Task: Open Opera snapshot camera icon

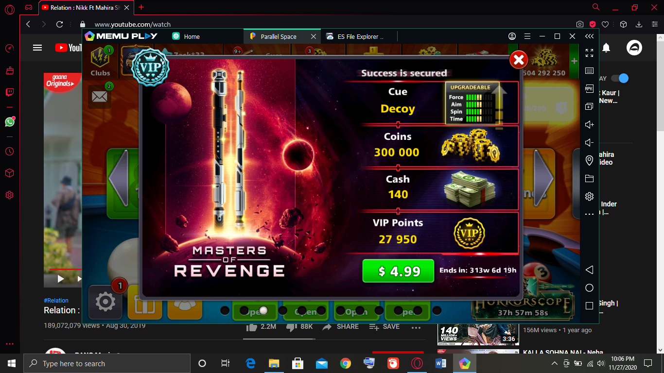Action: coord(580,24)
